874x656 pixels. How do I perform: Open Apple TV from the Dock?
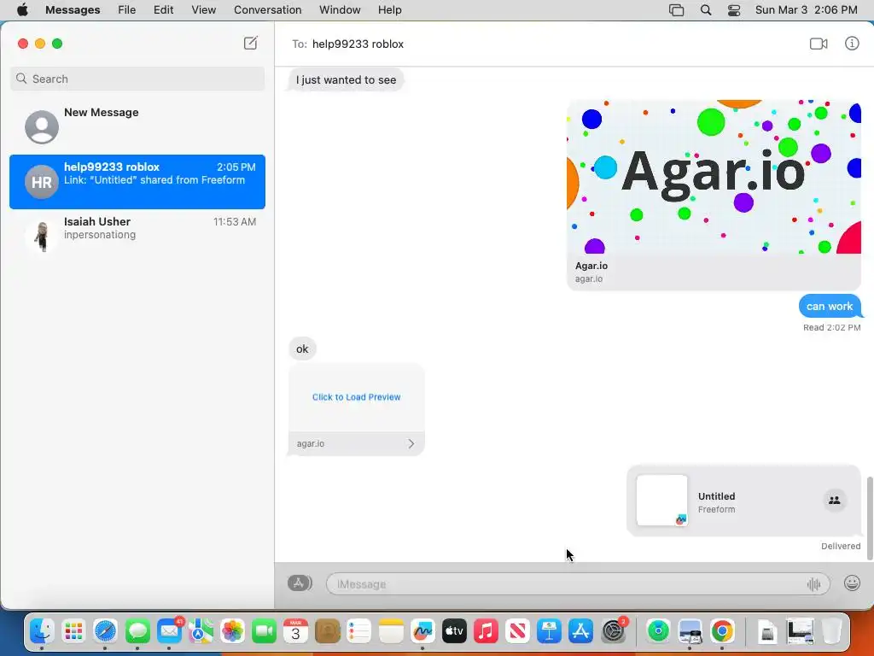click(x=454, y=631)
